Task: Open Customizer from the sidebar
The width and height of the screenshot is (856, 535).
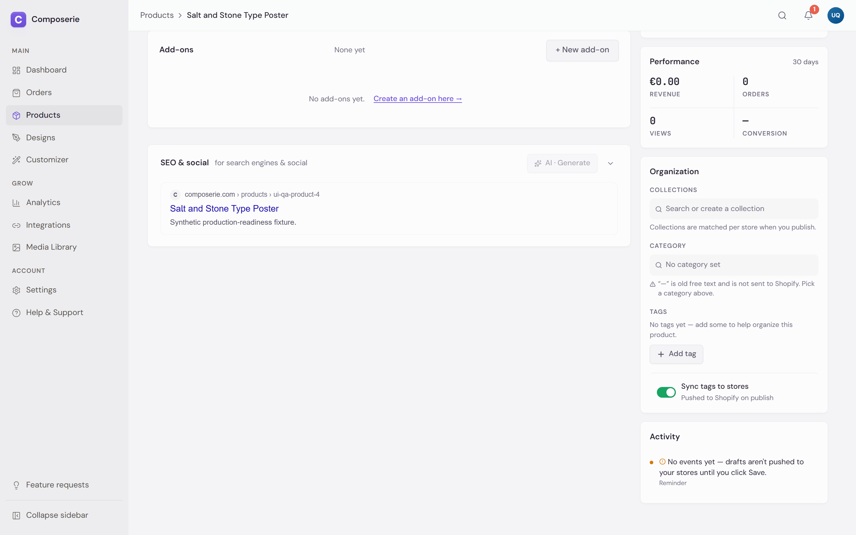Action: click(64, 160)
